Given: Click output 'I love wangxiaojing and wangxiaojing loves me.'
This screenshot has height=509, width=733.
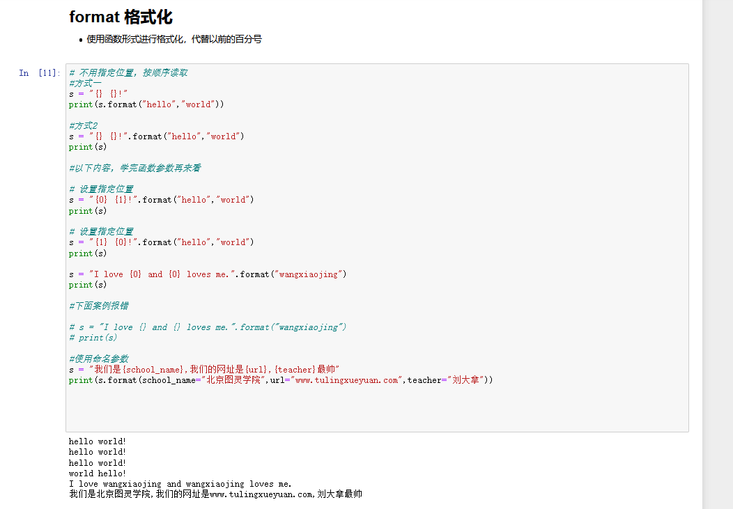Looking at the screenshot, I should pos(180,484).
